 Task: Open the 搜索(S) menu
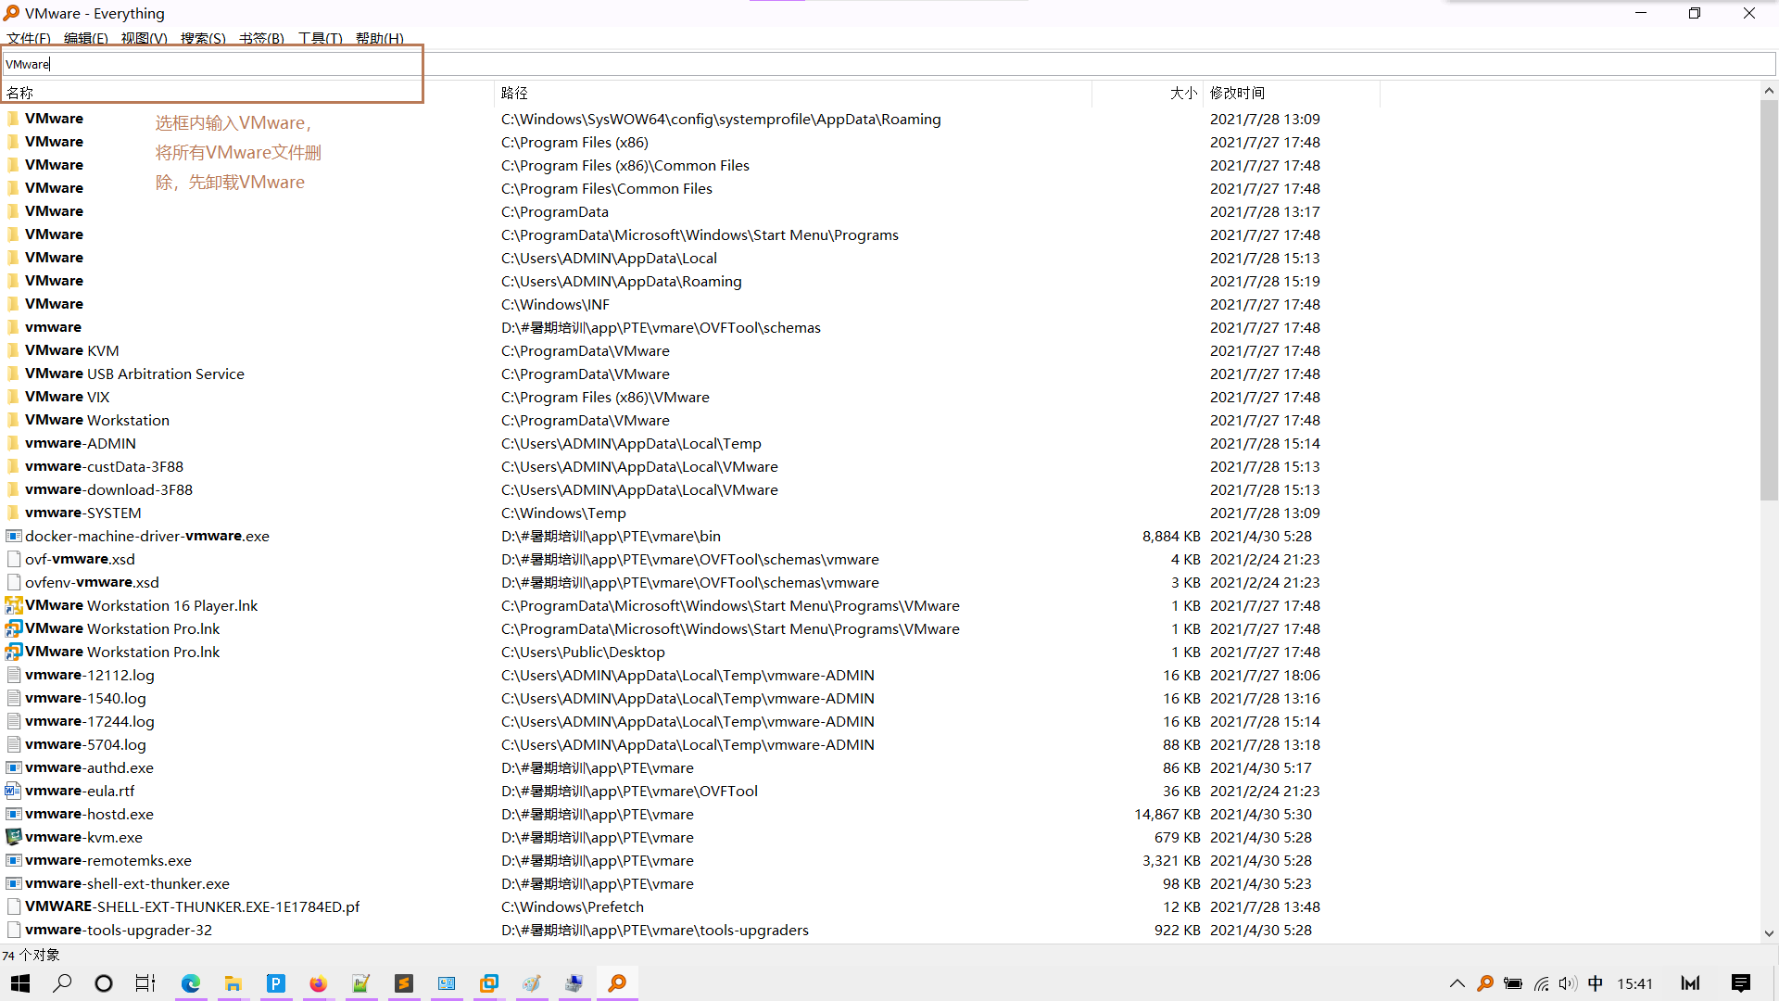pos(203,38)
